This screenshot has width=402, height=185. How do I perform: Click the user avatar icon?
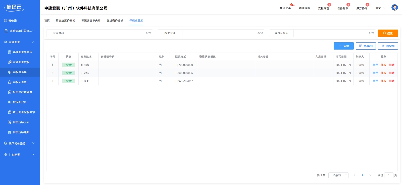point(394,8)
